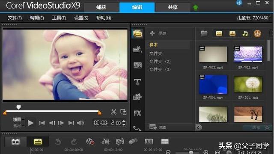Viewport: 274px width, 154px height.
Task: Open the 文件(F) menu
Action: click(15, 18)
